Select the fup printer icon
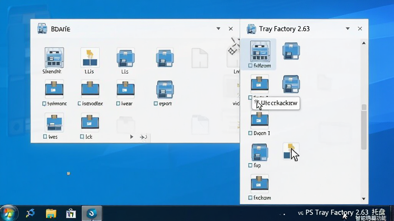The width and height of the screenshot is (394, 221). (x=260, y=152)
